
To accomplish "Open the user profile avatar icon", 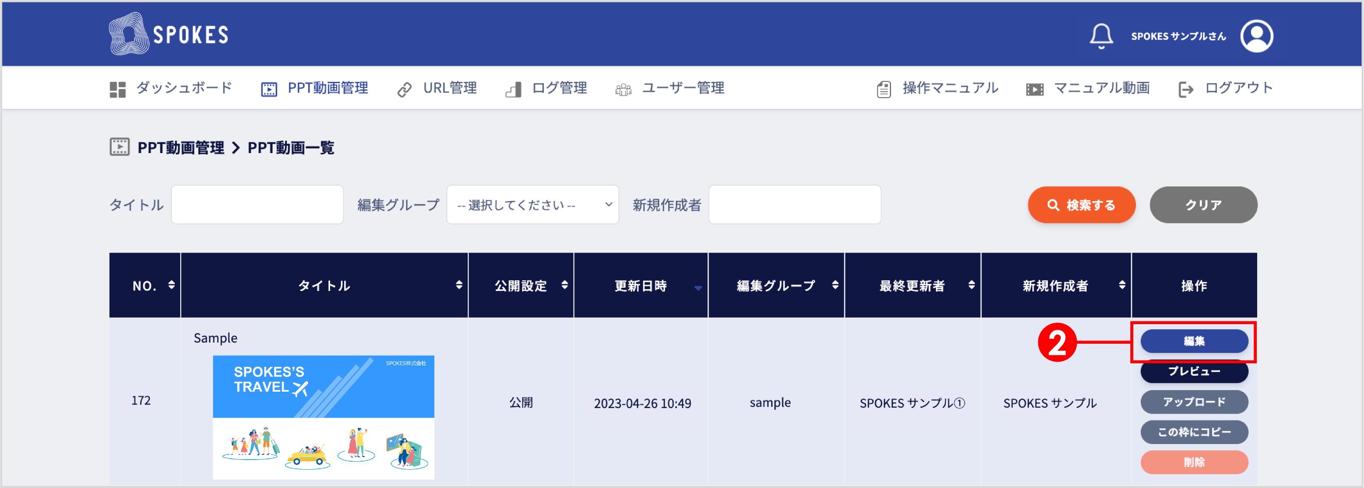I will (1256, 36).
